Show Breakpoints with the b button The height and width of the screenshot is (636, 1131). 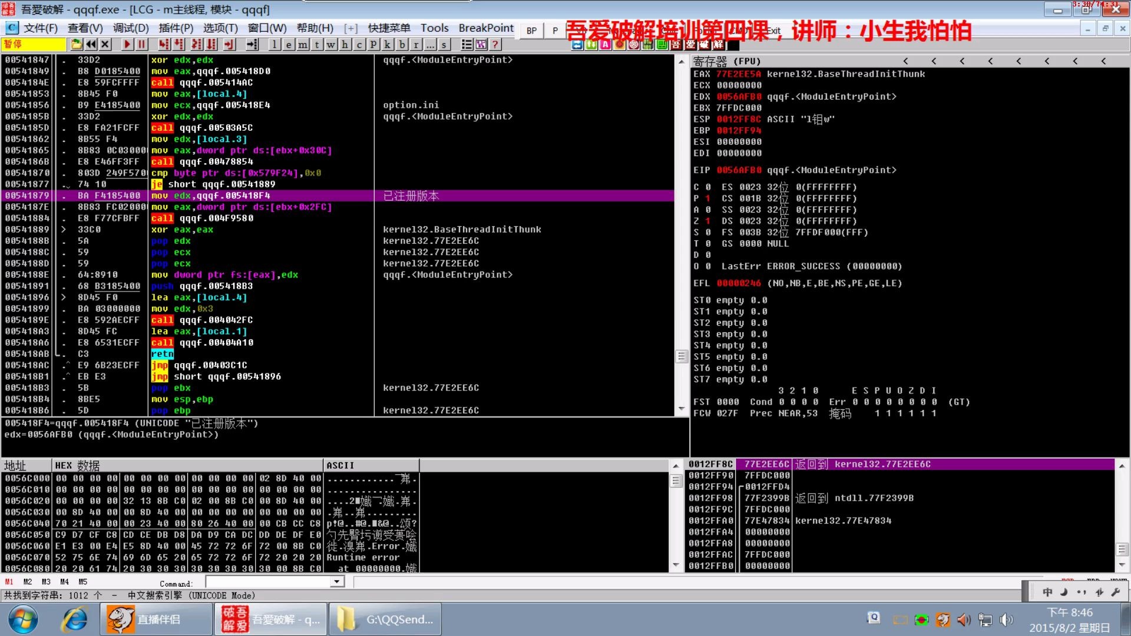(402, 44)
